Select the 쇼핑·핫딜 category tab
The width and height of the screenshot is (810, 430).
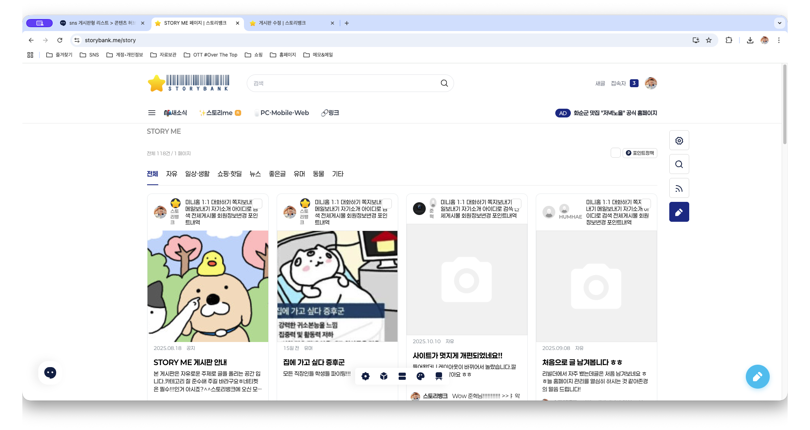click(x=229, y=174)
